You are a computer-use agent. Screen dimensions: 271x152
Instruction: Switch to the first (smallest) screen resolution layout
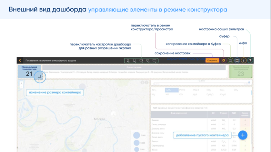coord(128,61)
